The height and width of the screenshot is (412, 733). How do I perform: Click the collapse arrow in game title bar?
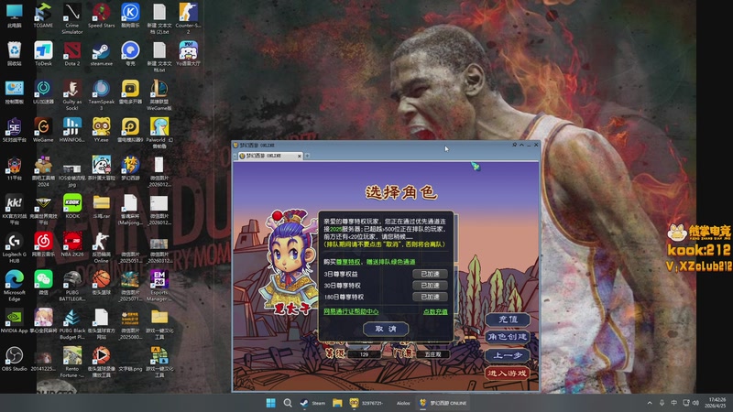(521, 145)
